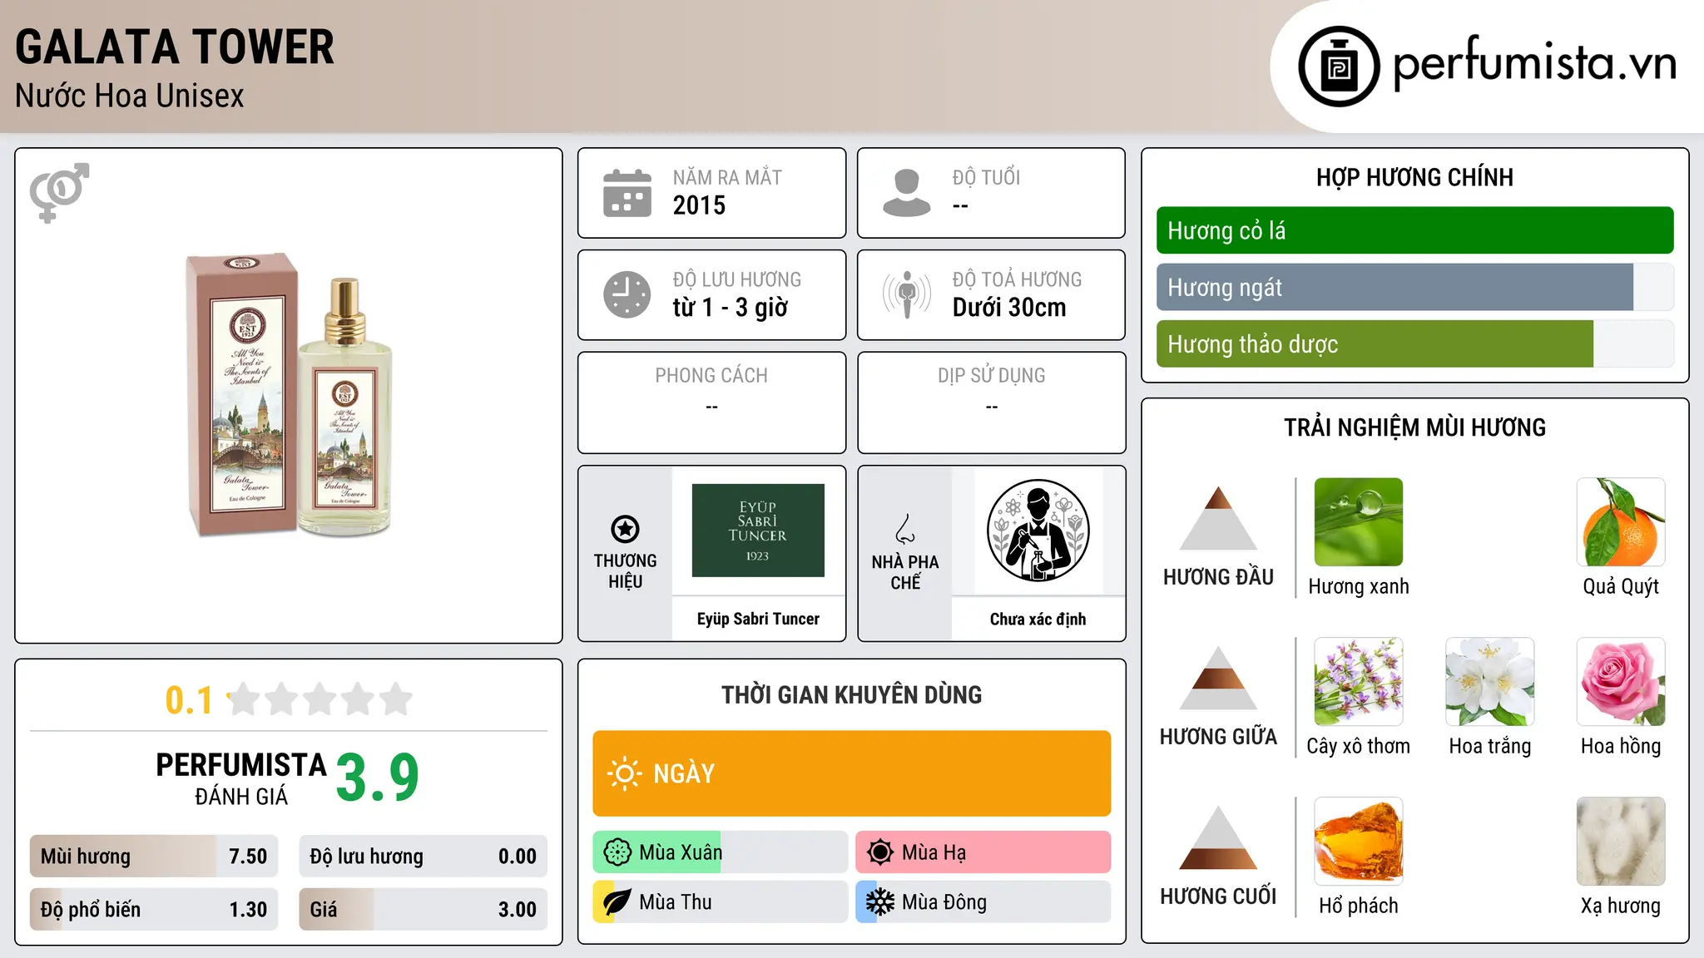Screen dimensions: 1704x958
Task: Click the sun icon for Mùa Hạ
Action: [x=880, y=852]
